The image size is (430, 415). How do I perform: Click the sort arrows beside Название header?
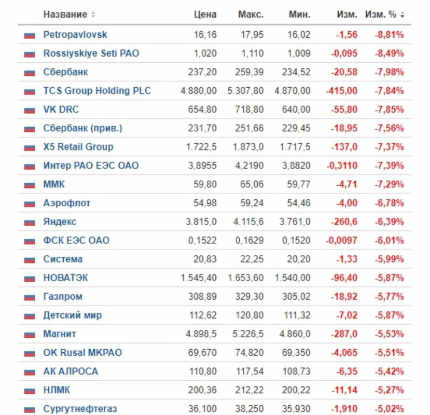(x=93, y=15)
